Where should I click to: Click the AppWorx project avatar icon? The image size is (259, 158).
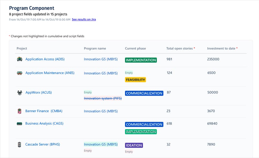click(19, 93)
